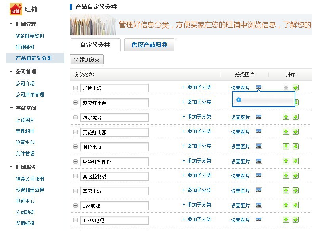Screen dimensions: 312x231
Task: Click 添加子分类 for 天花灯电源
Action: click(197, 131)
